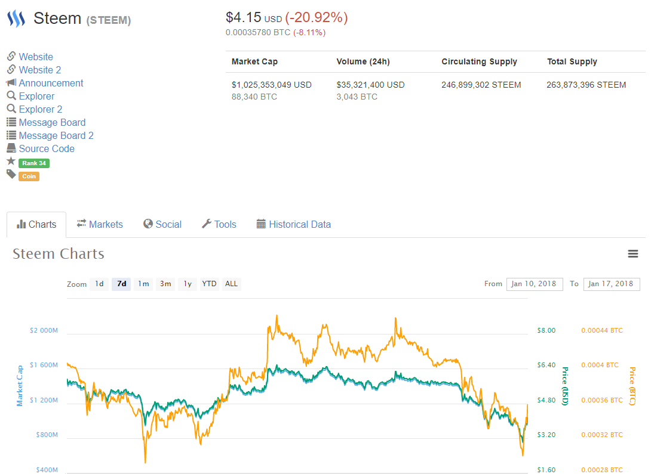Viewport: 651px width, 474px height.
Task: Switch to the Historical Data tab
Action: 294,225
